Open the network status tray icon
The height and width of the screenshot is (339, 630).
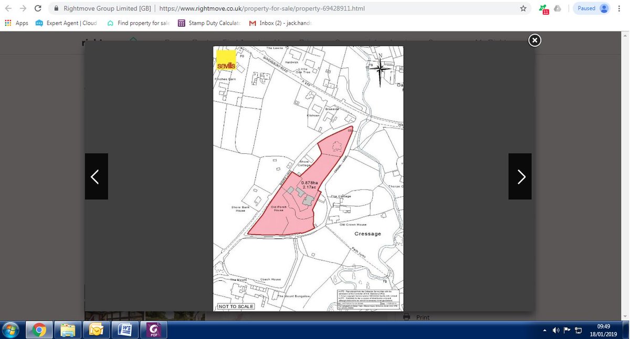pyautogui.click(x=579, y=330)
